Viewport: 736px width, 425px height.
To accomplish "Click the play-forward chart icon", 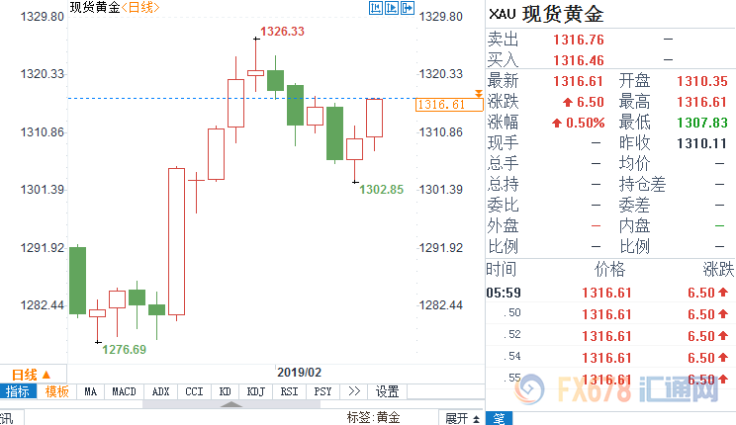I will point(392,8).
